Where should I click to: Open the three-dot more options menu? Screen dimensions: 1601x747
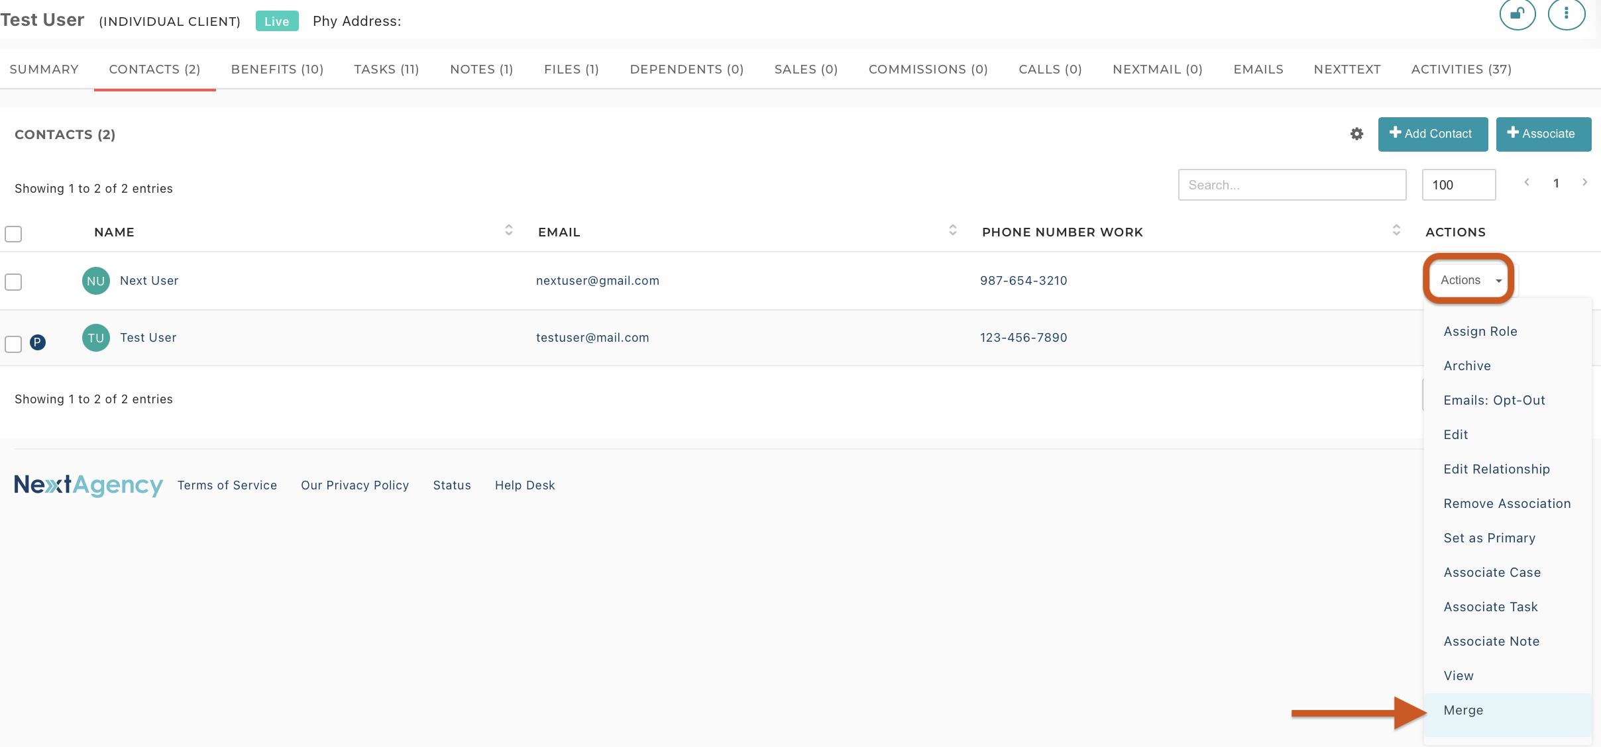1566,13
